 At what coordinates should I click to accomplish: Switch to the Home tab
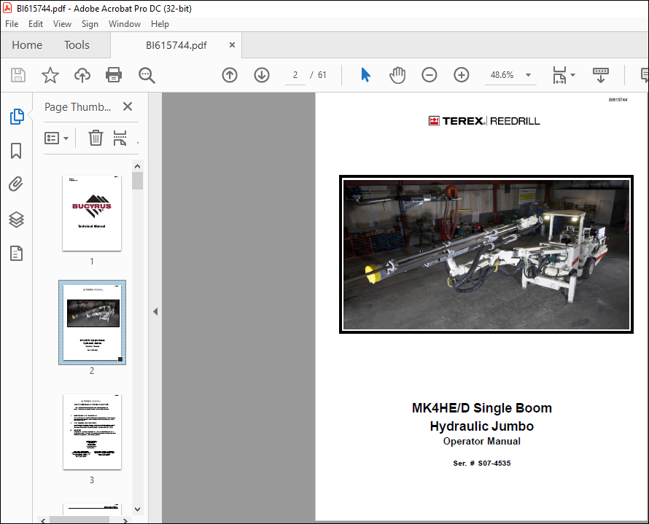coord(27,45)
